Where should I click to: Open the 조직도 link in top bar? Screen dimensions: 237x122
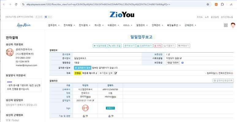(x=200, y=17)
